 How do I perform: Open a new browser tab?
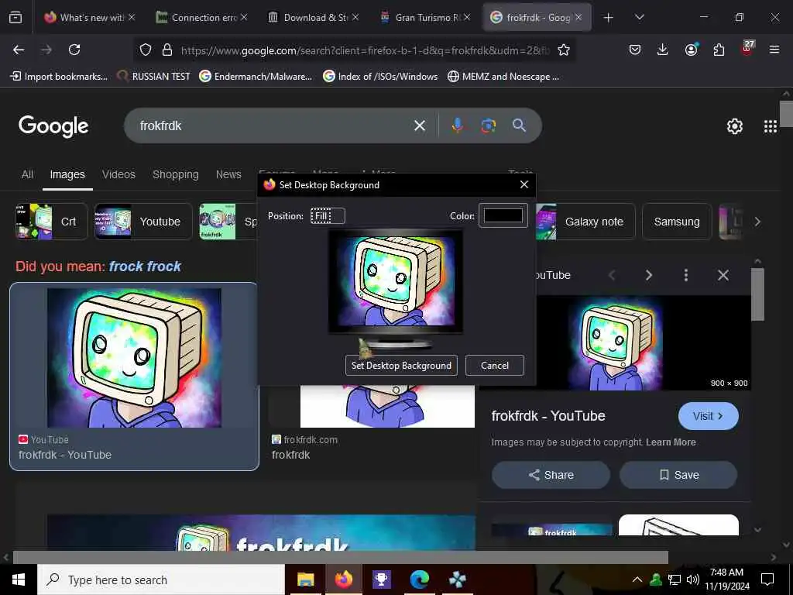point(608,18)
